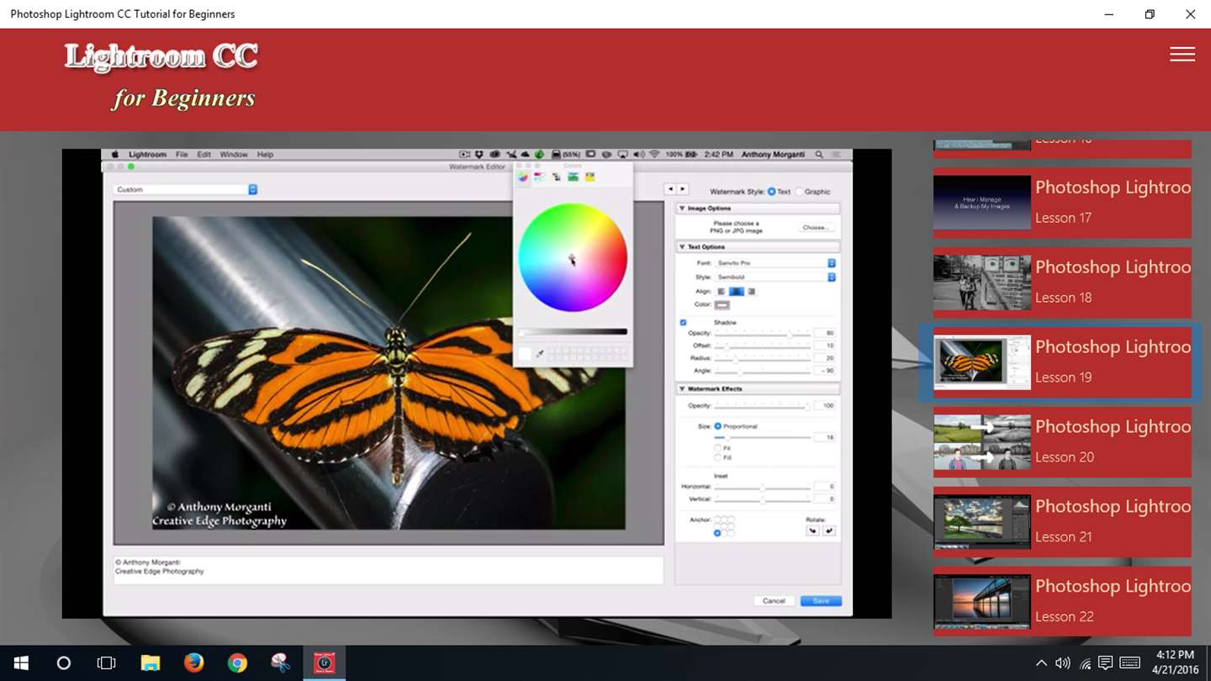
Task: Select the Proportional size radio button
Action: [x=718, y=426]
